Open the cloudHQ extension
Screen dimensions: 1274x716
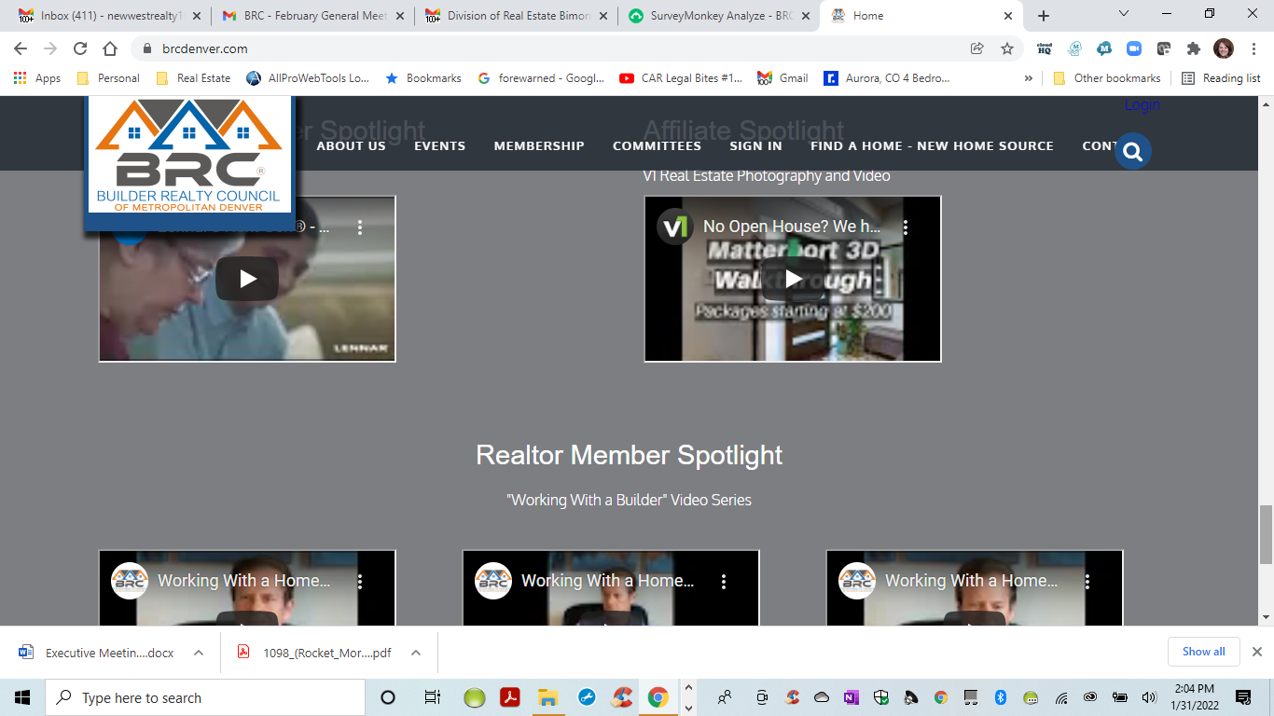tap(1045, 48)
